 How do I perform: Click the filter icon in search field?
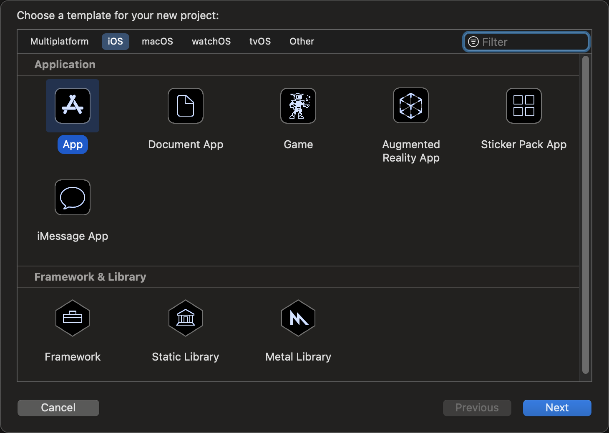[473, 42]
